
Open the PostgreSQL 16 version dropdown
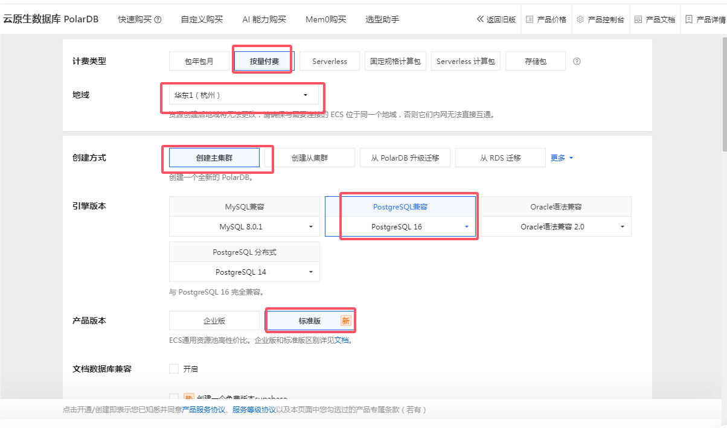tap(466, 226)
